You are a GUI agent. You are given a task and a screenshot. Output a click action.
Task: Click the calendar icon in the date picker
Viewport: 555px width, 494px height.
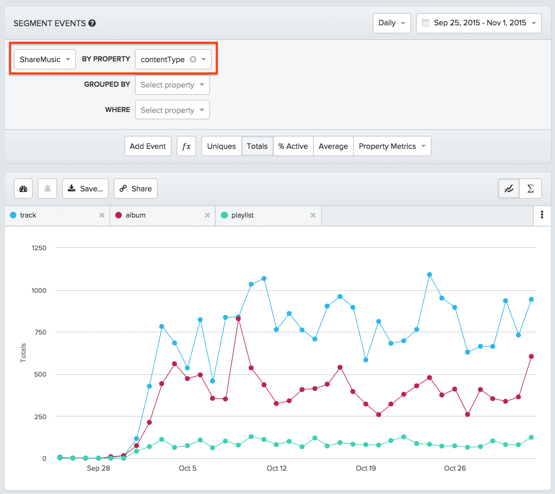pyautogui.click(x=426, y=23)
